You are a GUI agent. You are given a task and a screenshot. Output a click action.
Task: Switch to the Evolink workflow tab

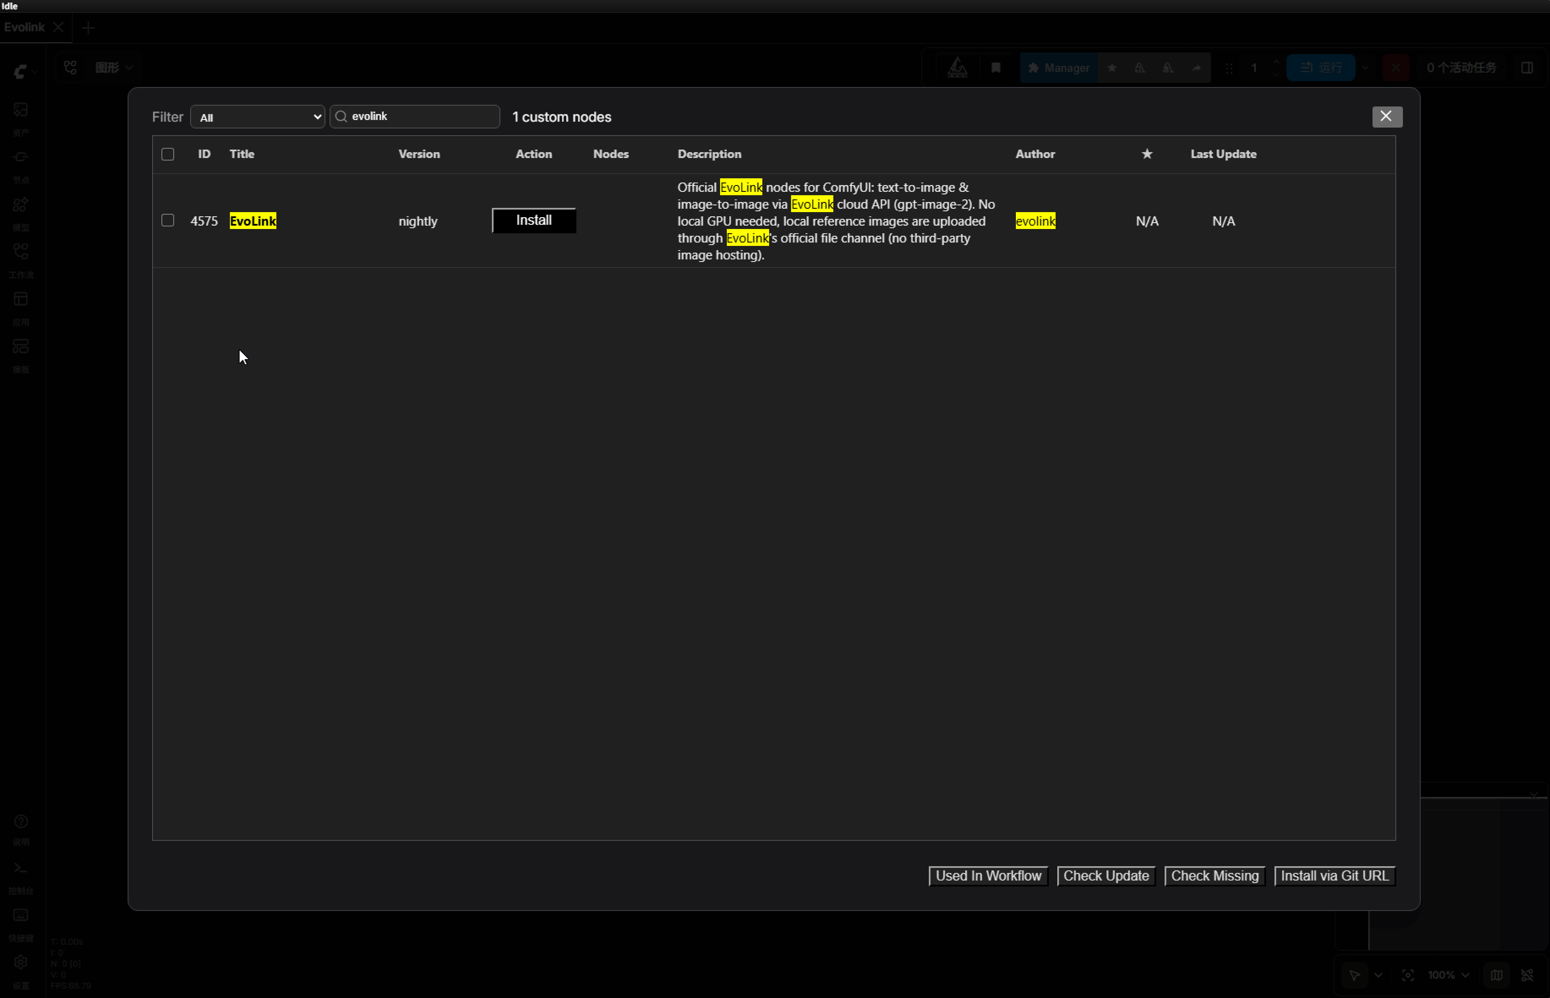(25, 27)
